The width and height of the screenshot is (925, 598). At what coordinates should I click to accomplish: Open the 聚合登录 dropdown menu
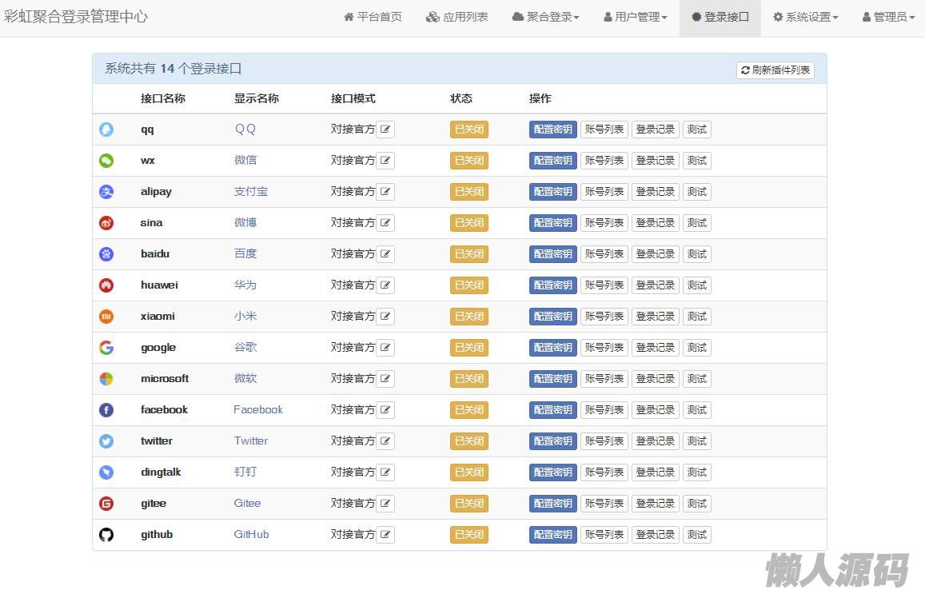point(546,17)
